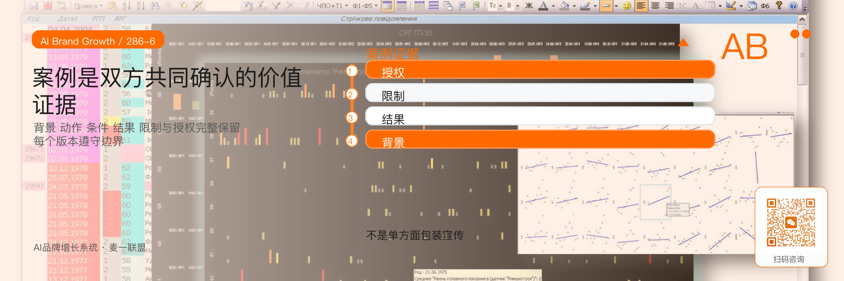Click the 背景 orange pill
This screenshot has height=281, width=844.
540,140
